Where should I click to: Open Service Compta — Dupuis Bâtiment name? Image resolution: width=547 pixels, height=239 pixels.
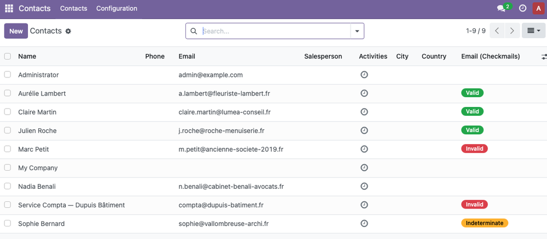72,205
